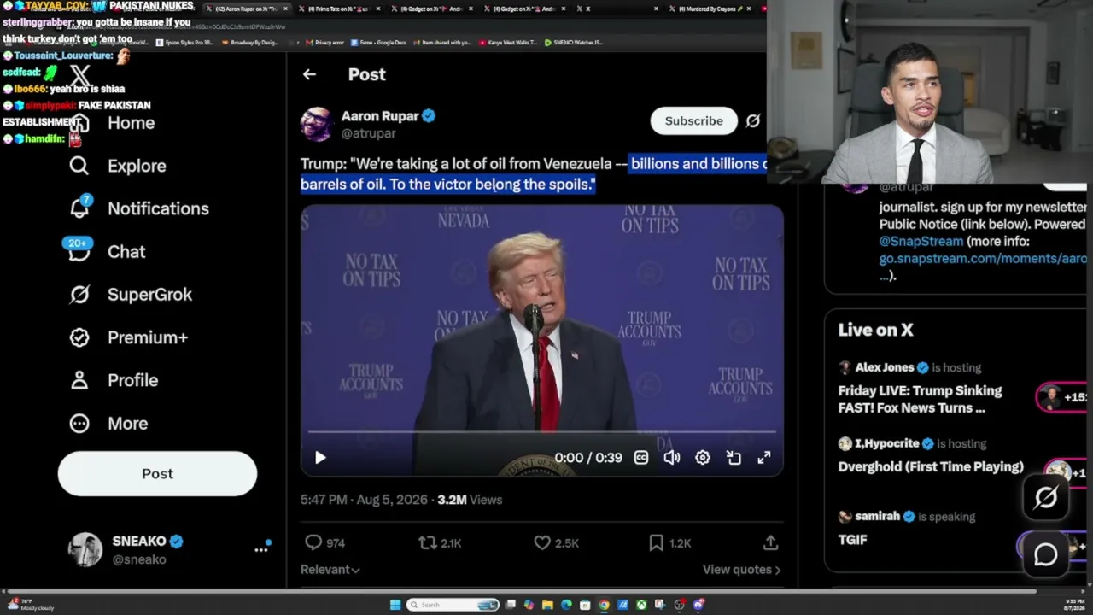Open Chat icon with 20+ badge
Image resolution: width=1093 pixels, height=615 pixels.
79,250
